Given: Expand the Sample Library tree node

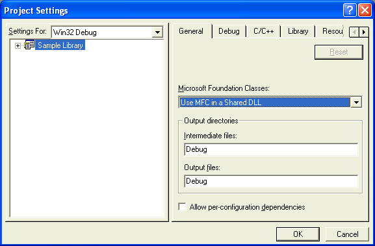Looking at the screenshot, I should (x=18, y=45).
